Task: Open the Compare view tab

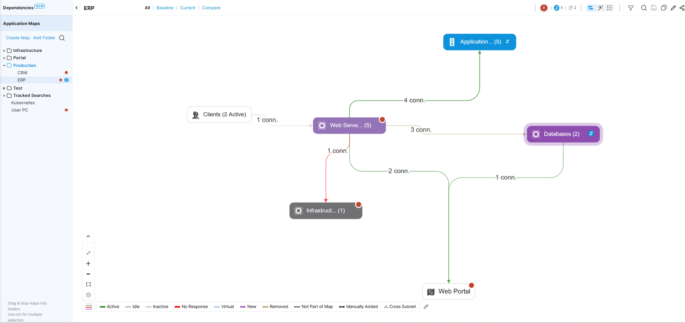Action: (211, 8)
